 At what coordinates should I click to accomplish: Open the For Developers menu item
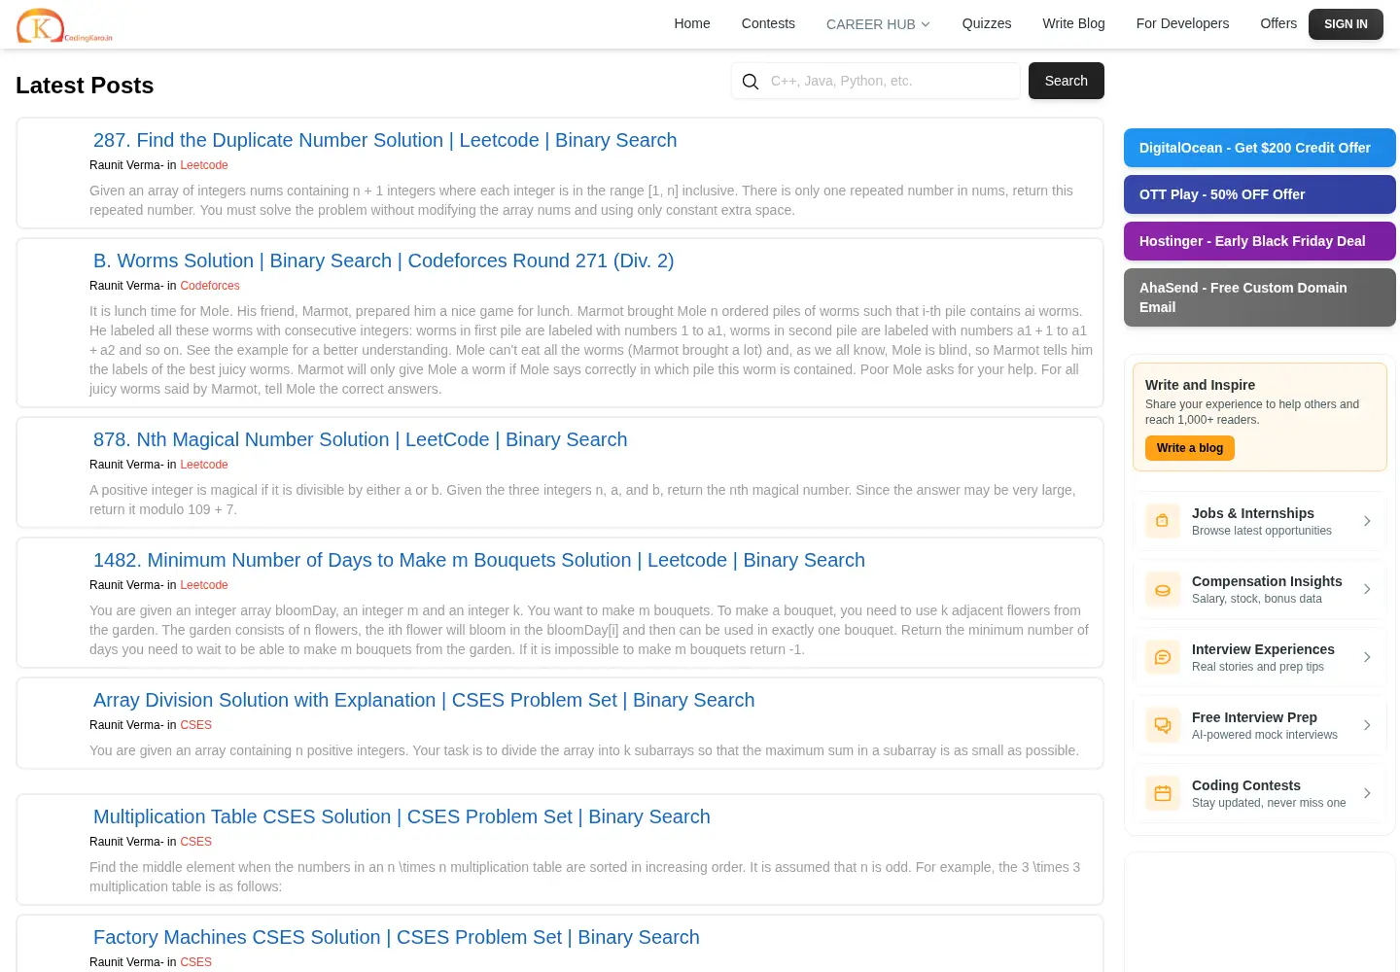[1182, 23]
